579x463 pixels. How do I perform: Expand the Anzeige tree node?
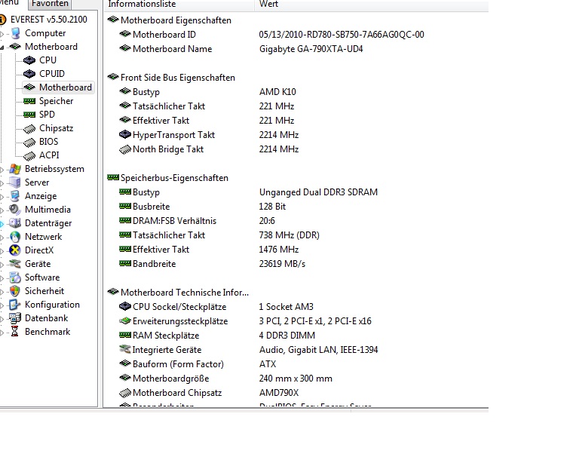click(2, 197)
